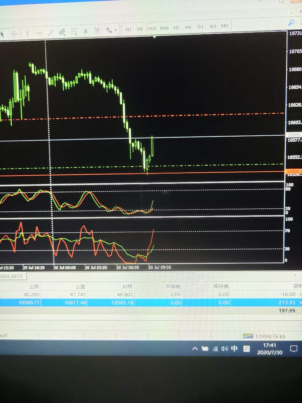Click the chart shift triangle marker
Viewport: 302px width, 403px height.
[x=154, y=37]
